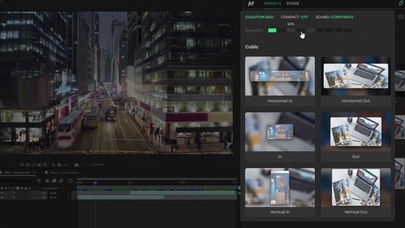Click the "Horizontal In" label
Screen dimensions: 405x228
pyautogui.click(x=280, y=101)
